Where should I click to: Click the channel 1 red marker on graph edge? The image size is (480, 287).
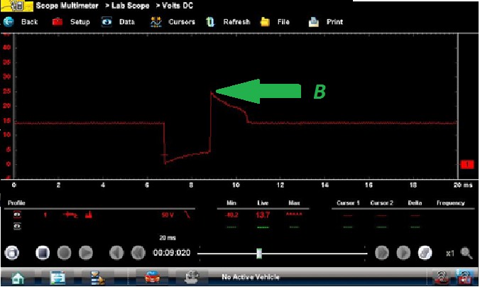pyautogui.click(x=467, y=165)
